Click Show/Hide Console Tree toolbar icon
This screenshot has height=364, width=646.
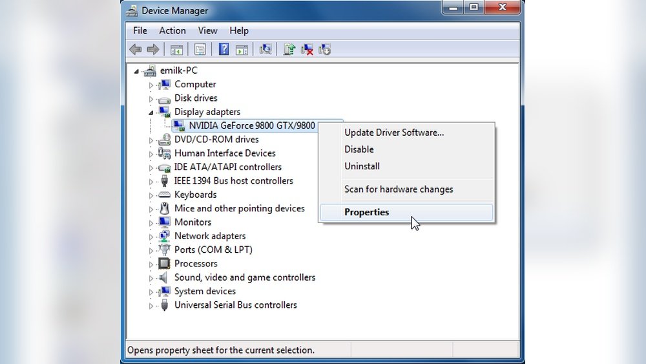click(x=176, y=49)
